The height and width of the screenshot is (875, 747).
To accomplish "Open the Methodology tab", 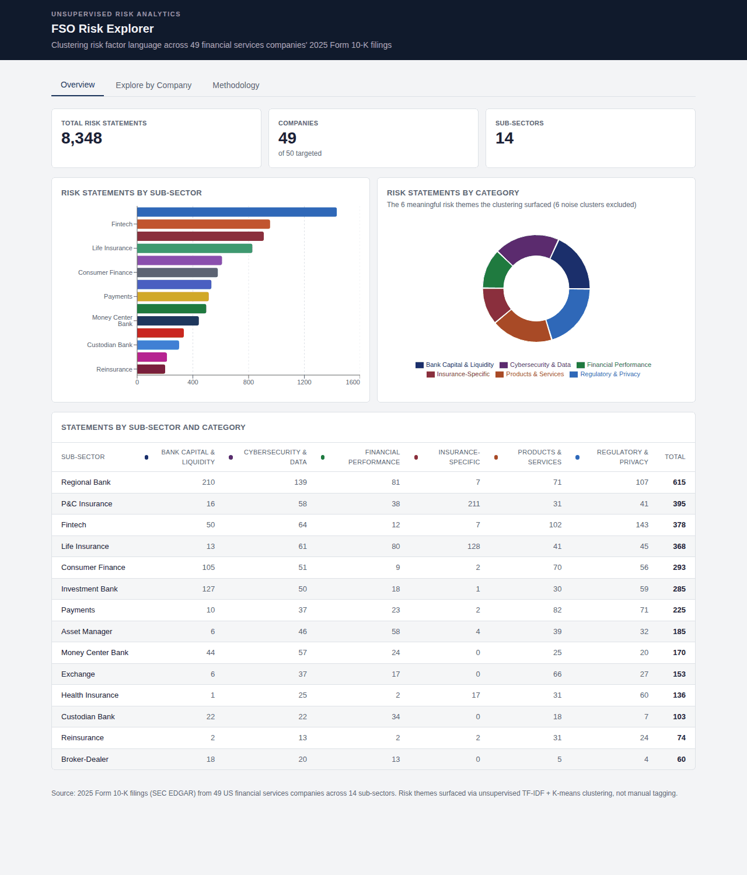I will [x=236, y=85].
